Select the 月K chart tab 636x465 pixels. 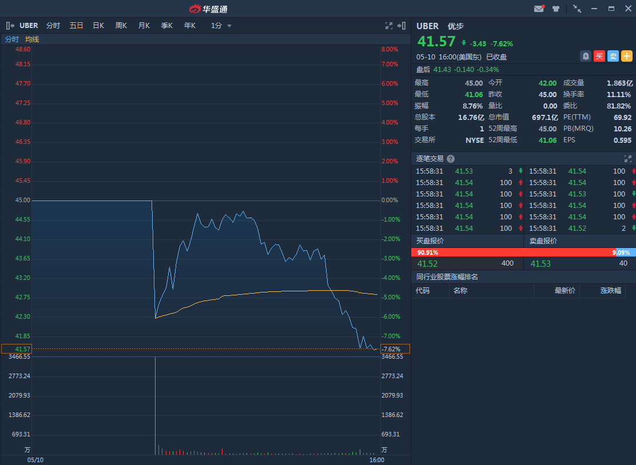[x=144, y=26]
